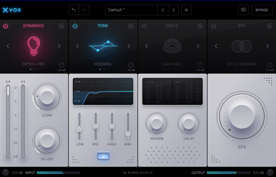The width and height of the screenshot is (276, 177).
Task: Click the pink light bulb Dynamics icon
Action: tap(34, 46)
